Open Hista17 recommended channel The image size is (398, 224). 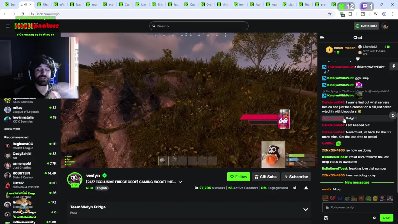(30, 185)
